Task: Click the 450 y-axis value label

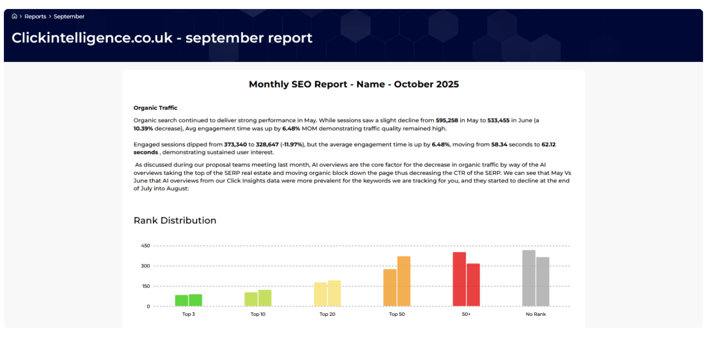Action: pos(145,246)
